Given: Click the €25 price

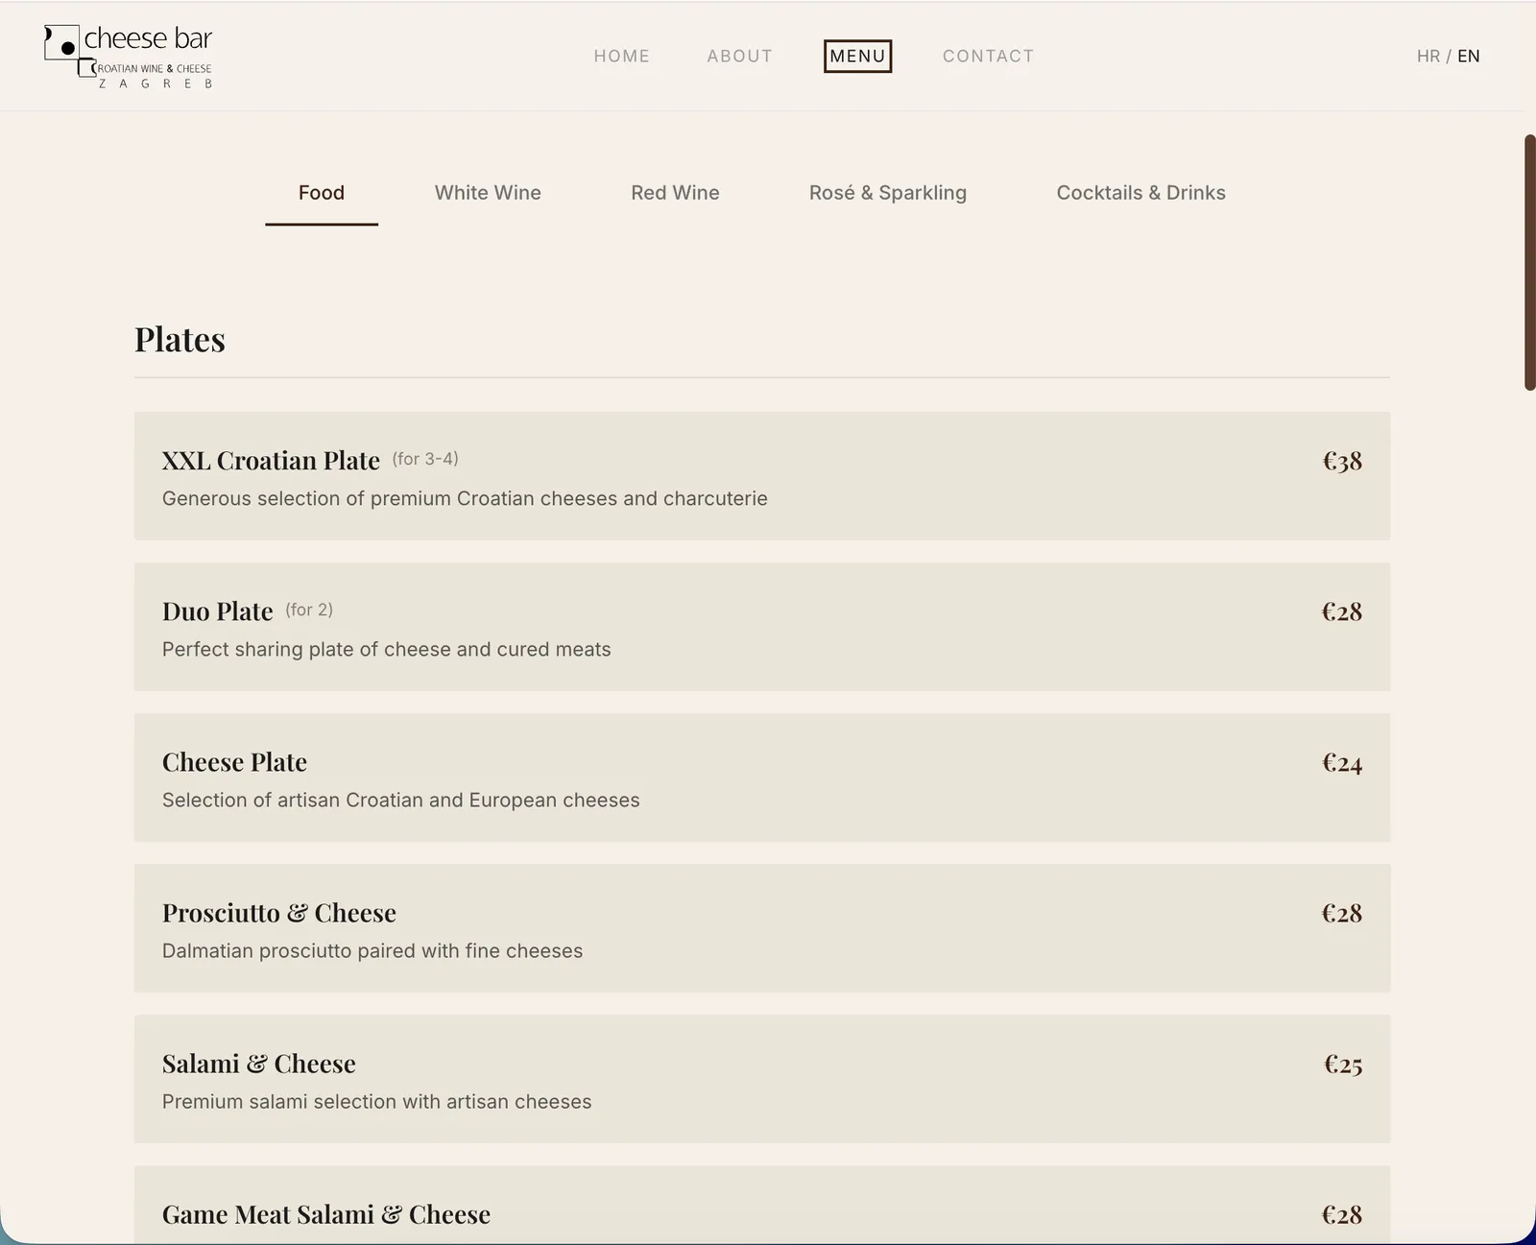Looking at the screenshot, I should [x=1343, y=1065].
